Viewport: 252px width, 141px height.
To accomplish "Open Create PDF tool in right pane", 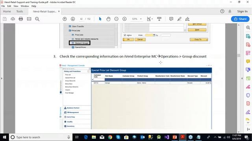I will pyautogui.click(x=248, y=44).
